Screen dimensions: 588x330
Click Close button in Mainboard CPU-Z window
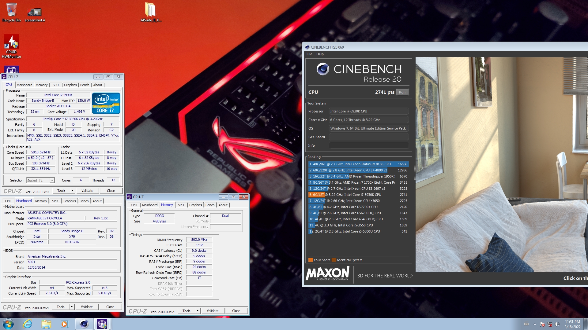(110, 307)
